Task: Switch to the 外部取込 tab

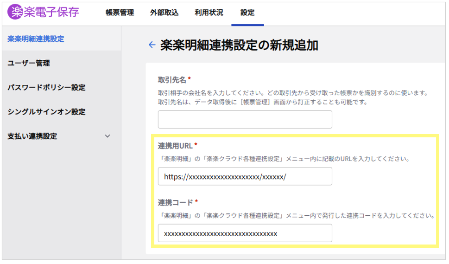Action: click(164, 13)
